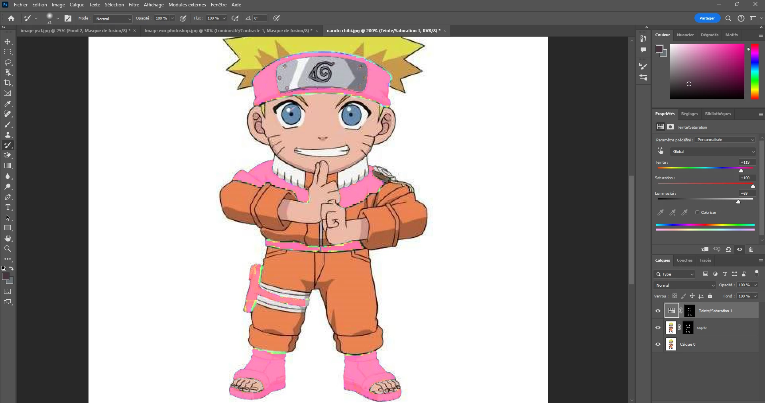Select the Dodge tool
The height and width of the screenshot is (403, 765).
click(x=8, y=187)
